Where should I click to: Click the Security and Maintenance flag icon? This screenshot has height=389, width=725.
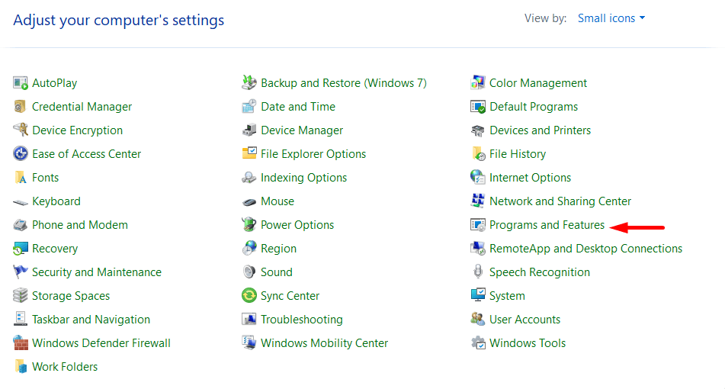click(21, 272)
